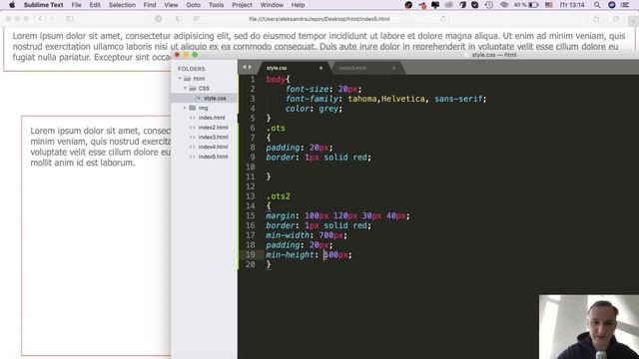Collapse the html folder in sidebar
The width and height of the screenshot is (639, 359).
(x=180, y=79)
